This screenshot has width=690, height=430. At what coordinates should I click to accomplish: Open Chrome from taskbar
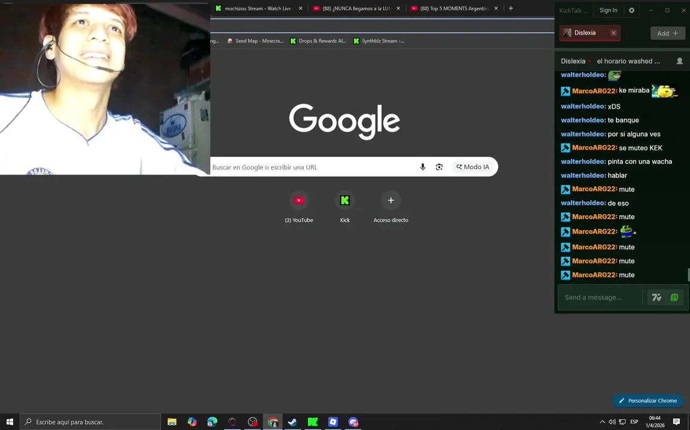pos(273,422)
